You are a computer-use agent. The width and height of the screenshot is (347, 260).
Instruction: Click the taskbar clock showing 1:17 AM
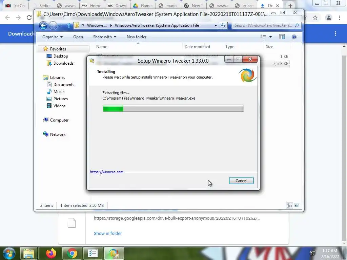pos(330,253)
